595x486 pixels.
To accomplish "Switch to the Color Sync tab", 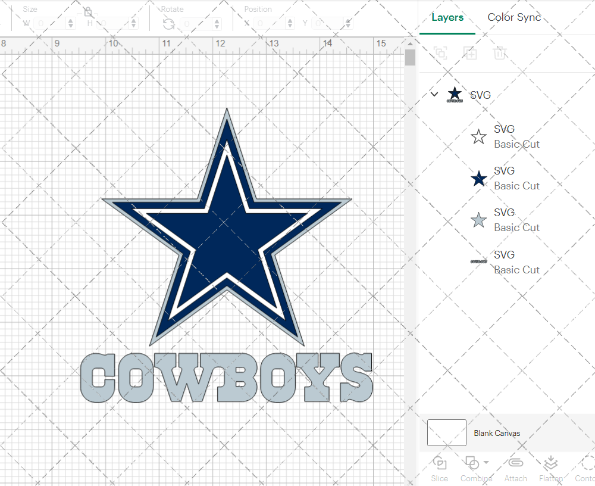I will 514,17.
